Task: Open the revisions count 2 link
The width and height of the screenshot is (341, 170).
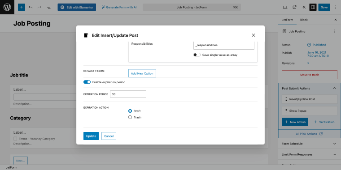Action: (x=308, y=63)
